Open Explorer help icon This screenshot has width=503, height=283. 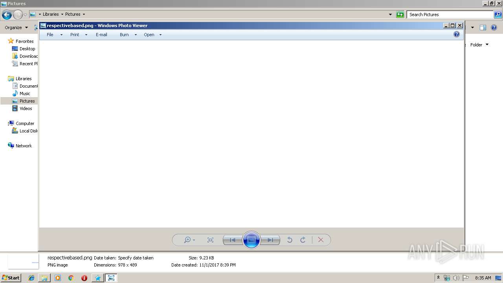click(494, 28)
